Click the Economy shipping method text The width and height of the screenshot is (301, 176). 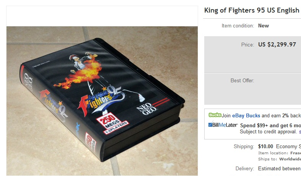288,147
